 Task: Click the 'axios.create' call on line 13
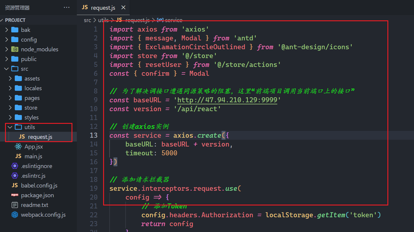coord(197,135)
